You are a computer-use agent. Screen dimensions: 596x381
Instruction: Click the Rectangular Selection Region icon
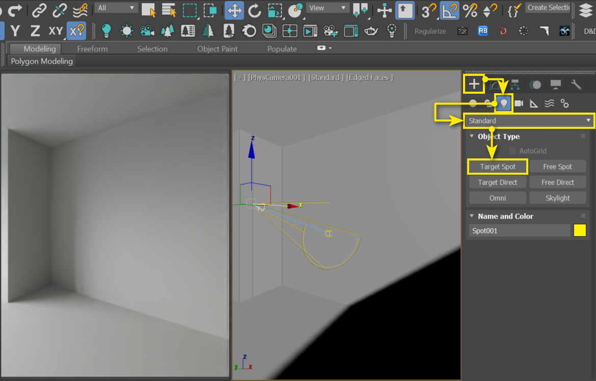coord(189,10)
